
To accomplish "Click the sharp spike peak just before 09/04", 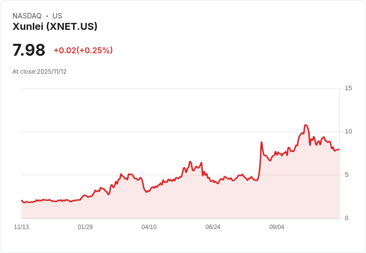I will 262,142.
